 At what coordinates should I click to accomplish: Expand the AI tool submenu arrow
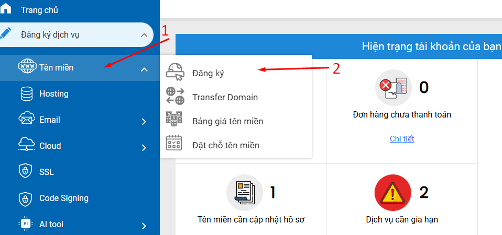point(144,226)
